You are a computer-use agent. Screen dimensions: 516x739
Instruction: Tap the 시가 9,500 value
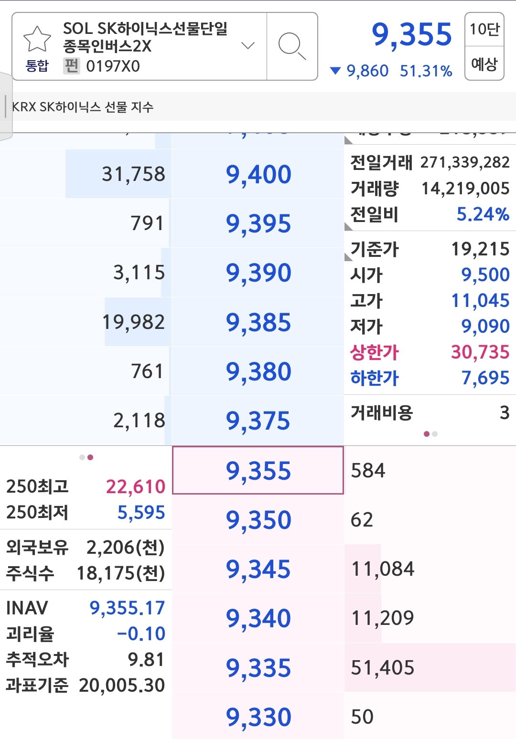pyautogui.click(x=485, y=275)
